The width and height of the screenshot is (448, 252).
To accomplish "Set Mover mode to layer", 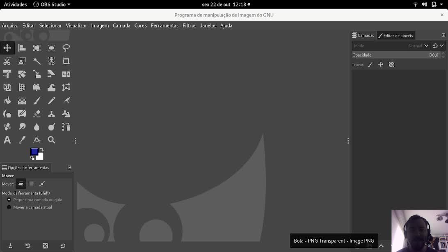I will click(21, 184).
